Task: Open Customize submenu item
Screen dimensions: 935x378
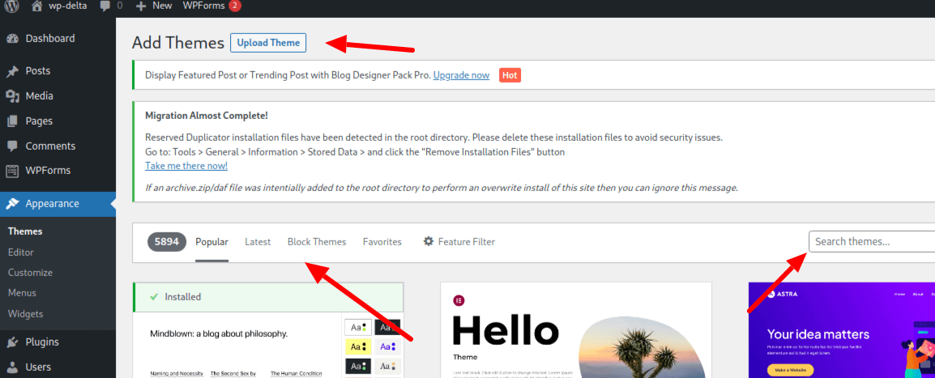Action: point(31,273)
